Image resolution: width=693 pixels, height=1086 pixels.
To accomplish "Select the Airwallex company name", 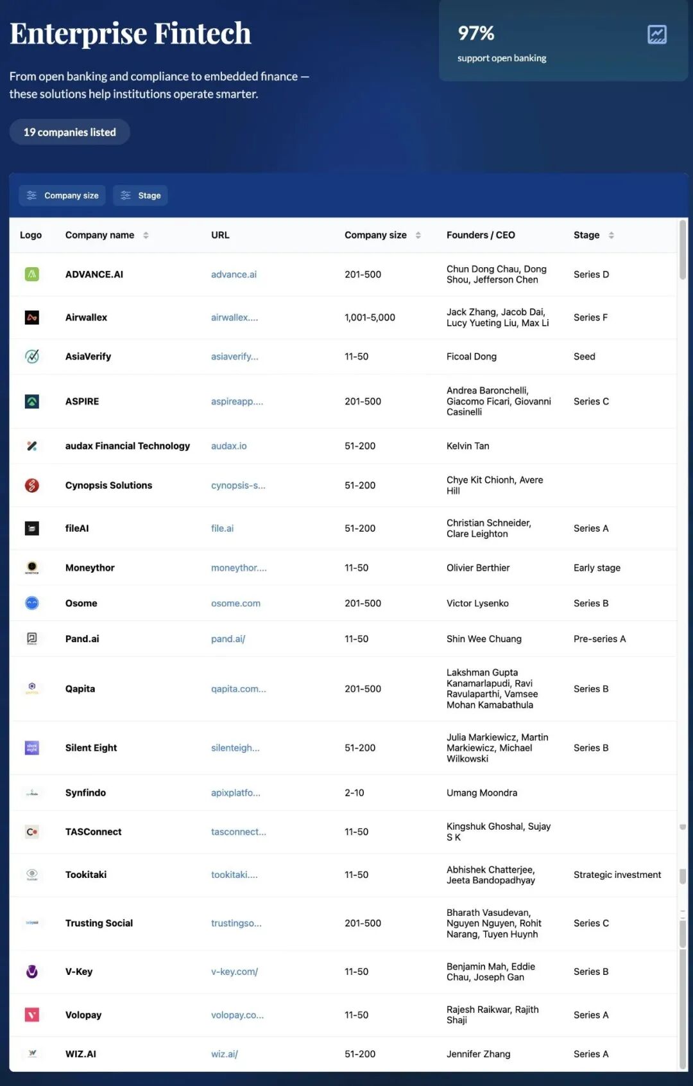I will (x=86, y=317).
